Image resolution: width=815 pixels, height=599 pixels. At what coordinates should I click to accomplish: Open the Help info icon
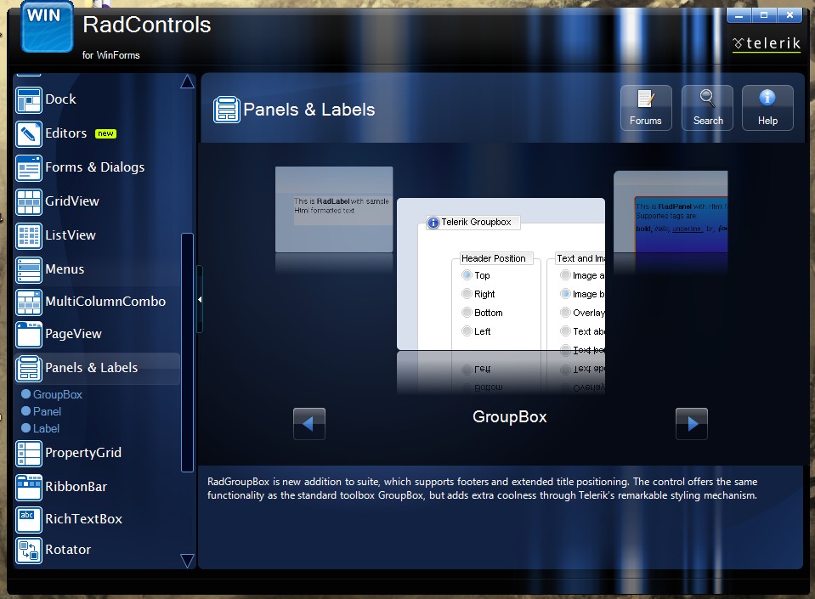click(x=767, y=99)
